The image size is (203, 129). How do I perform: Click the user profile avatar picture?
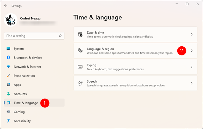point(11,20)
